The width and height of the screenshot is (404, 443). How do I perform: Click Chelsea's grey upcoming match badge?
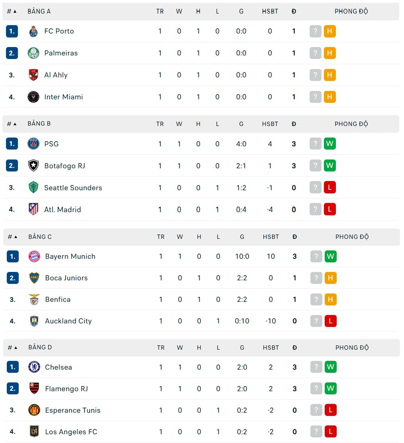(x=316, y=367)
